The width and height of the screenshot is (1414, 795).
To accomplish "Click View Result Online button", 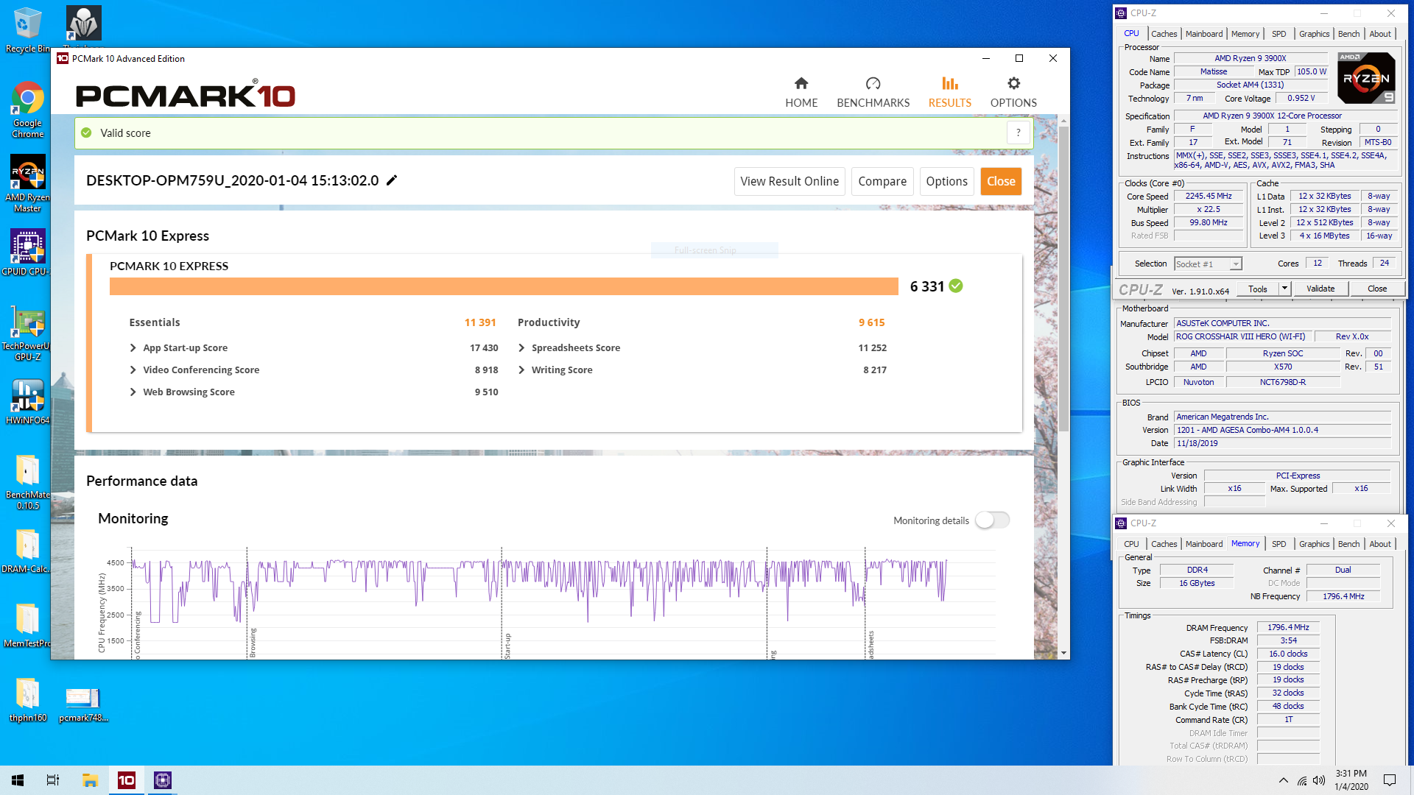I will (789, 182).
